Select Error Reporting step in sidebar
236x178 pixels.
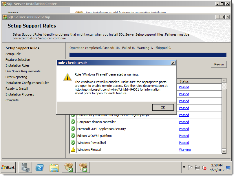click(16, 77)
